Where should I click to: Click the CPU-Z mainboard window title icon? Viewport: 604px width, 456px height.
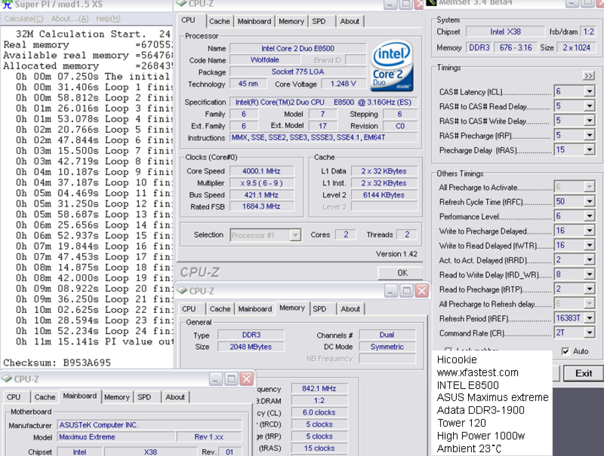tap(7, 379)
